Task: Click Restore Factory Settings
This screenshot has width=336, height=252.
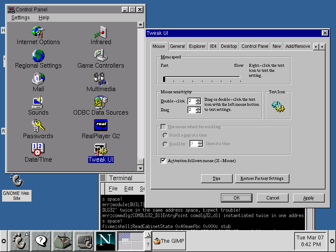Action: pos(262,178)
